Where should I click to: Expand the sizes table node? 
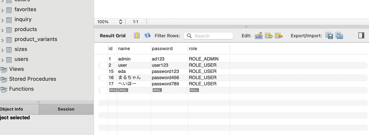(2, 50)
